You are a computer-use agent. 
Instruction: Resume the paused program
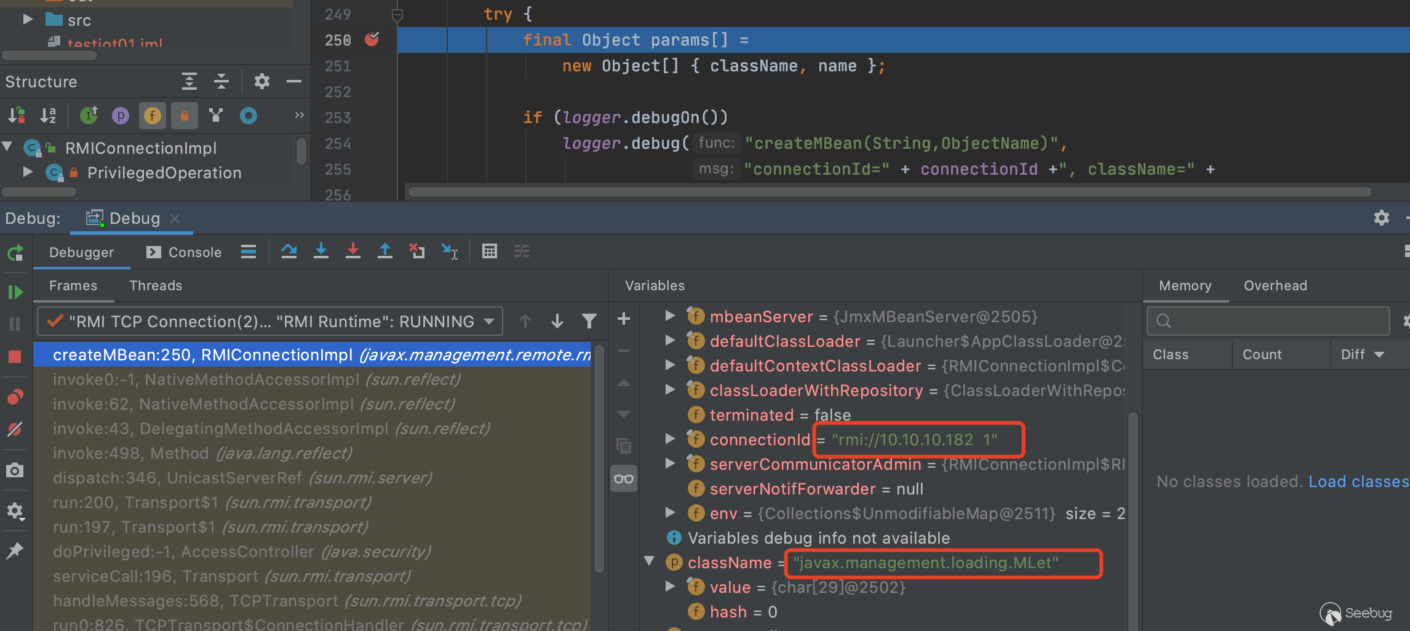pyautogui.click(x=15, y=292)
